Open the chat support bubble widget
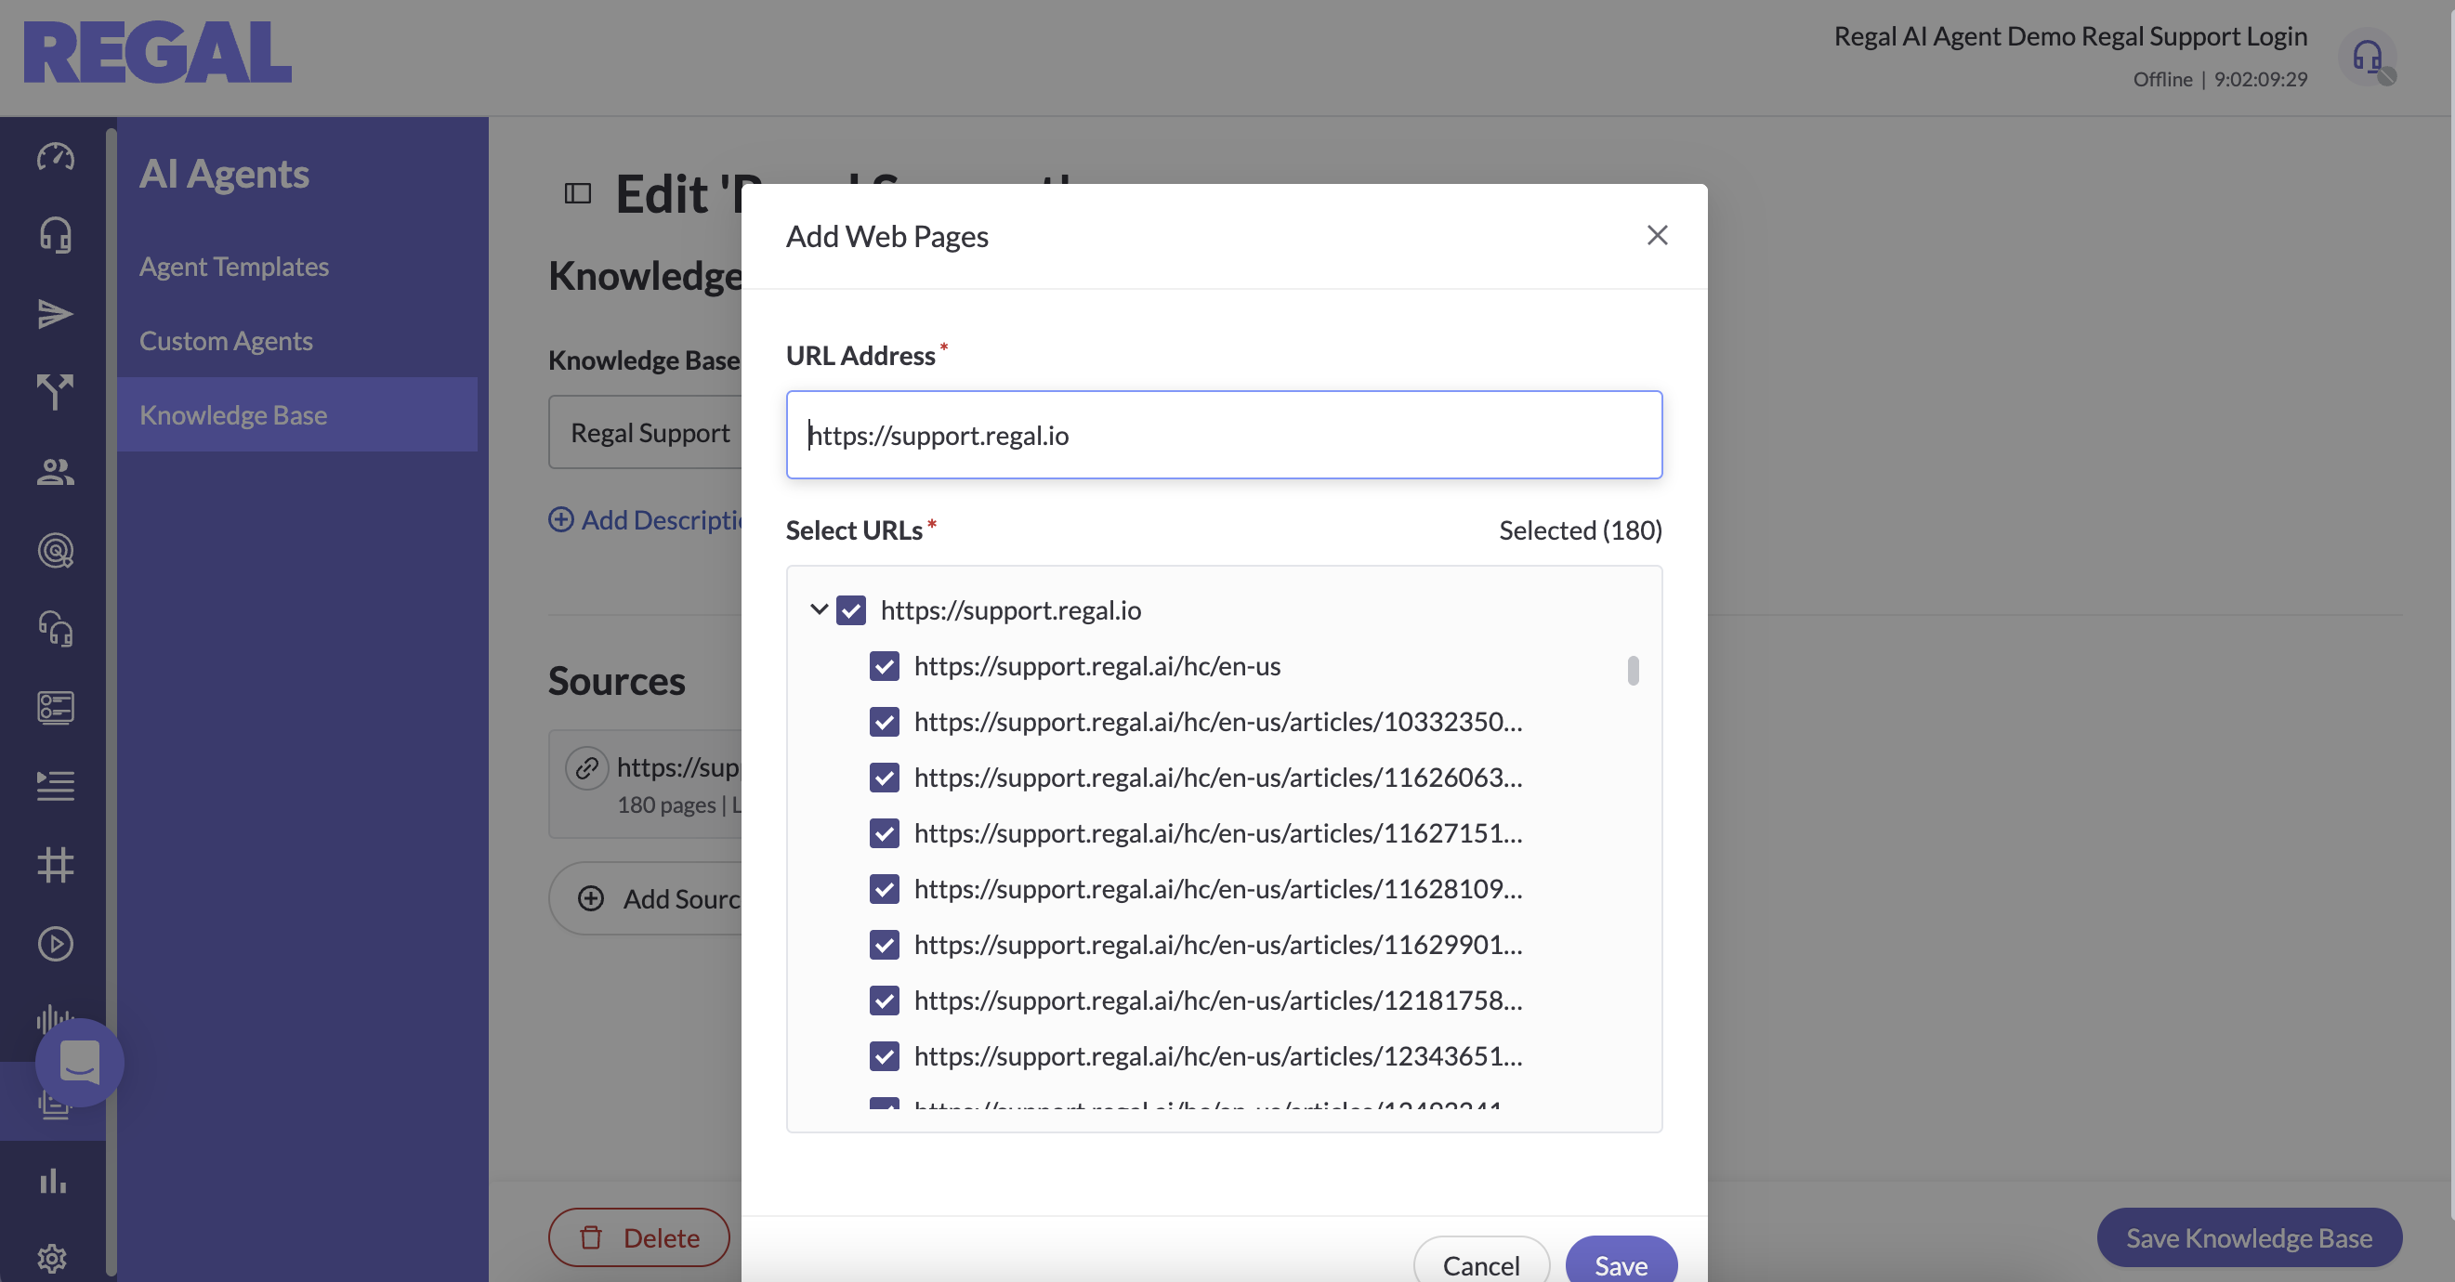2455x1282 pixels. pyautogui.click(x=80, y=1062)
